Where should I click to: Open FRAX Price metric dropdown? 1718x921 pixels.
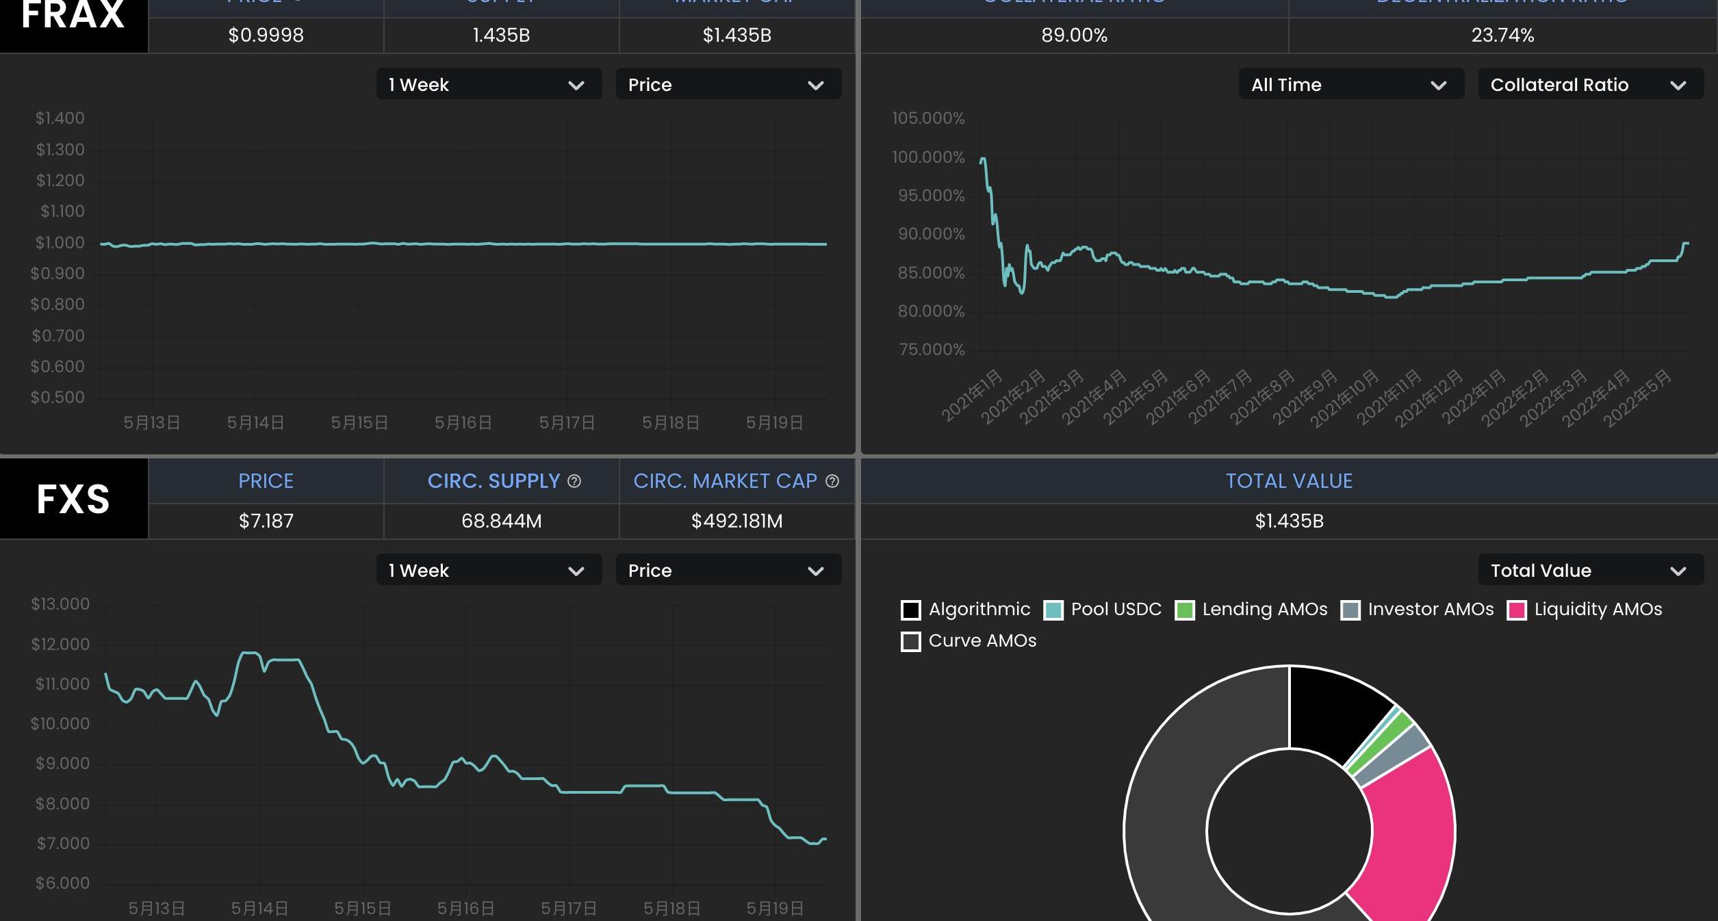click(x=728, y=84)
